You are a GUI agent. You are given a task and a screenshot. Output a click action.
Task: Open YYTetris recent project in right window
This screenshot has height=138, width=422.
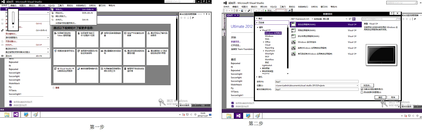235,92
